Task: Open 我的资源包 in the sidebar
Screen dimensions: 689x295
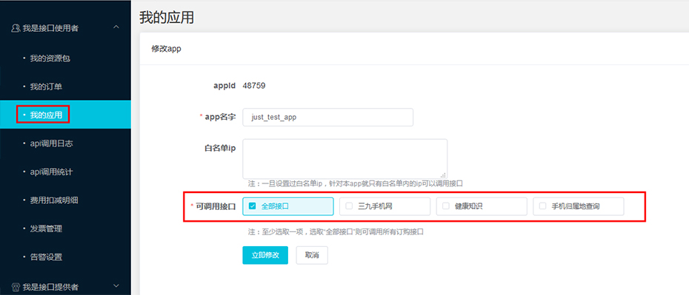Action: pyautogui.click(x=50, y=58)
